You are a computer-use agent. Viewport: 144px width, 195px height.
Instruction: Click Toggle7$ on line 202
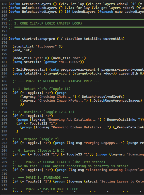coord(34,143)
